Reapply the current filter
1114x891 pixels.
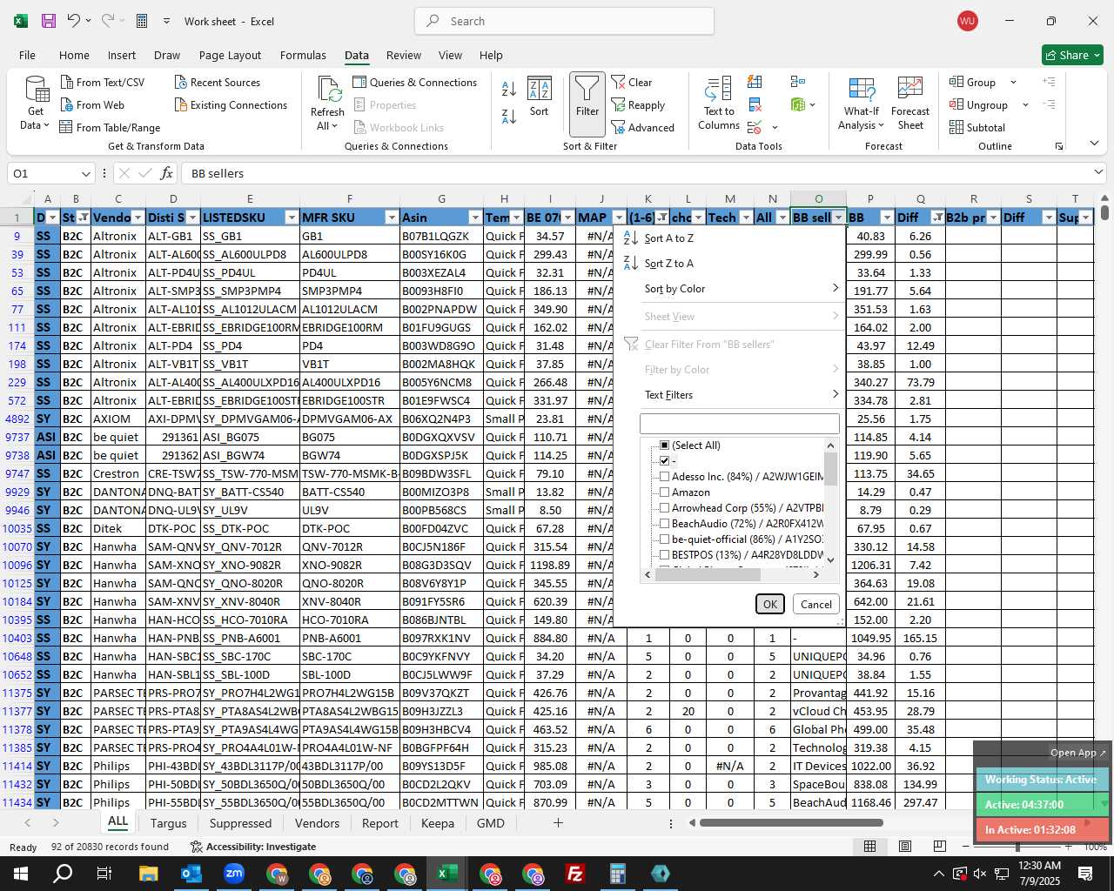pos(639,105)
